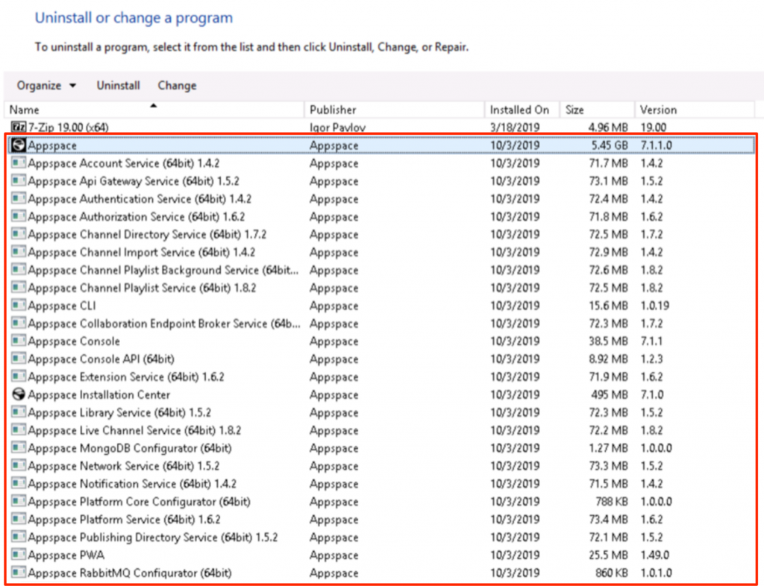764x586 pixels.
Task: Select the Appspace Installation Center name
Action: (x=99, y=394)
